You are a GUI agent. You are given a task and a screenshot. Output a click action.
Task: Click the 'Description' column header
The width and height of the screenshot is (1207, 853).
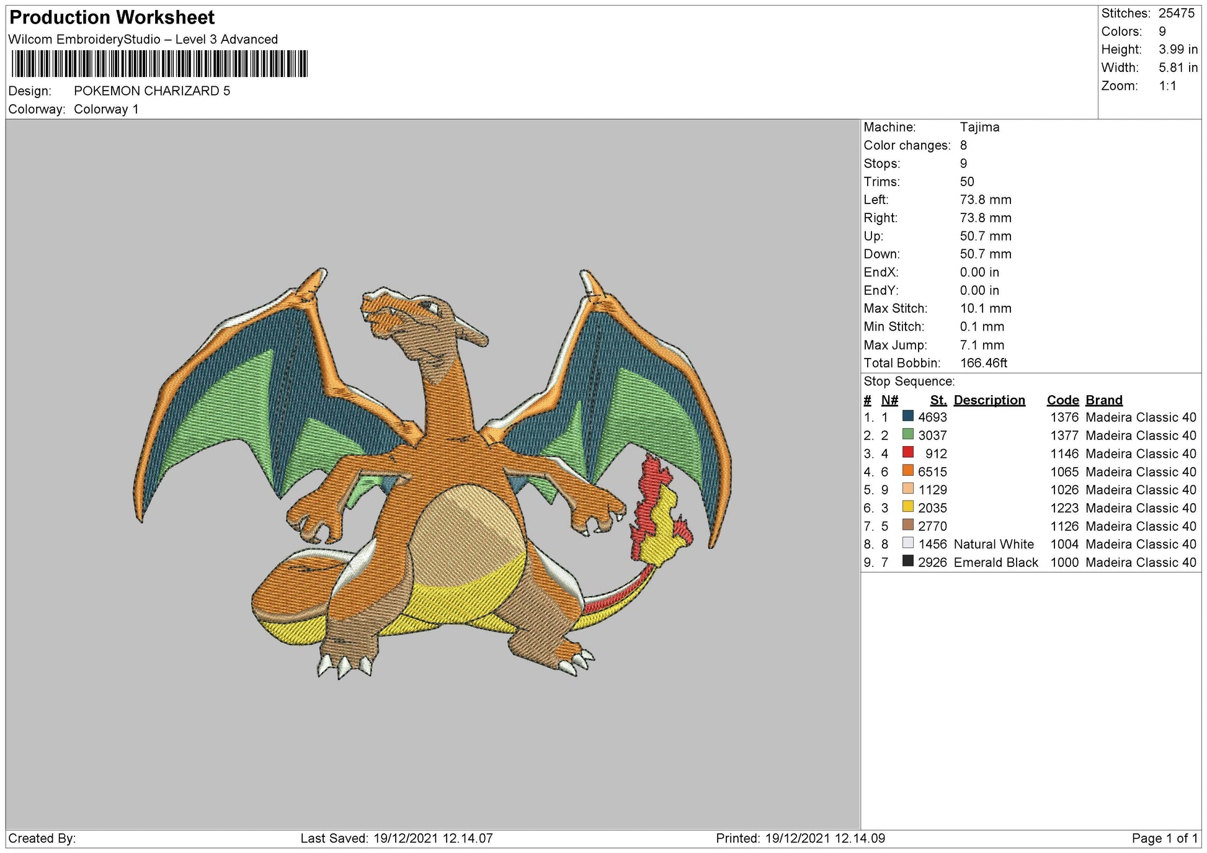click(x=989, y=400)
